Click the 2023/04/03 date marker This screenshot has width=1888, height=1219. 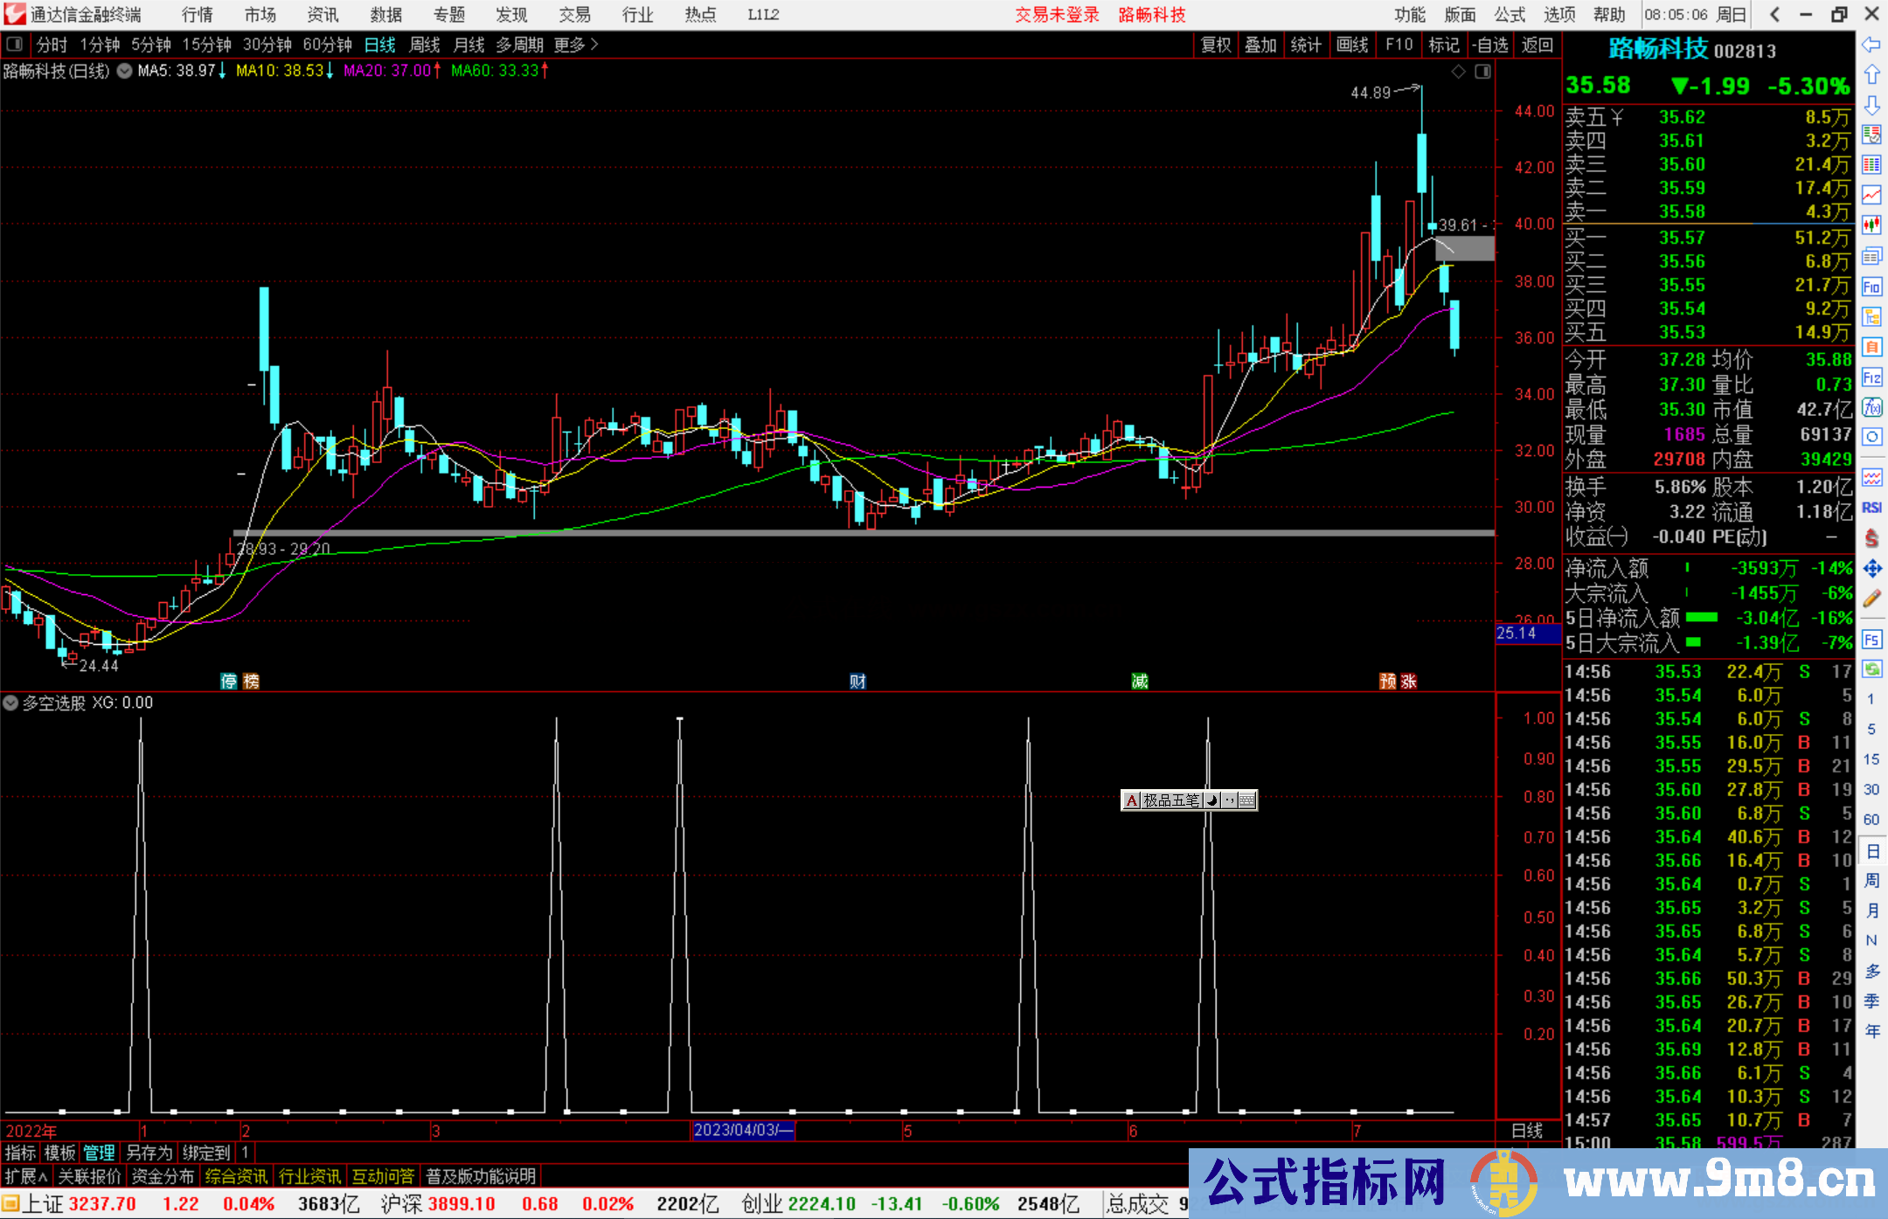point(743,1130)
